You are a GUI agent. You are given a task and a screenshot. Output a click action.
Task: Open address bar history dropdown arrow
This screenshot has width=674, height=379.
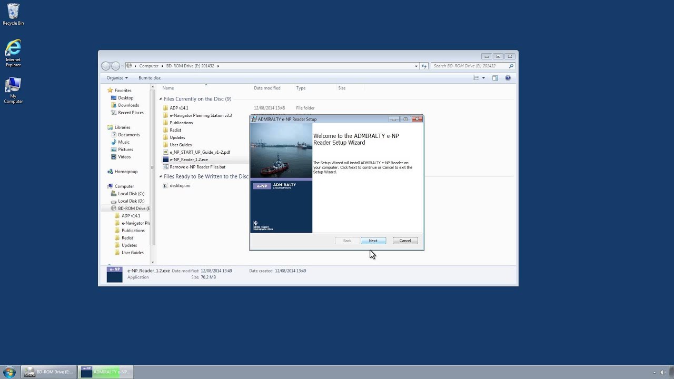416,66
